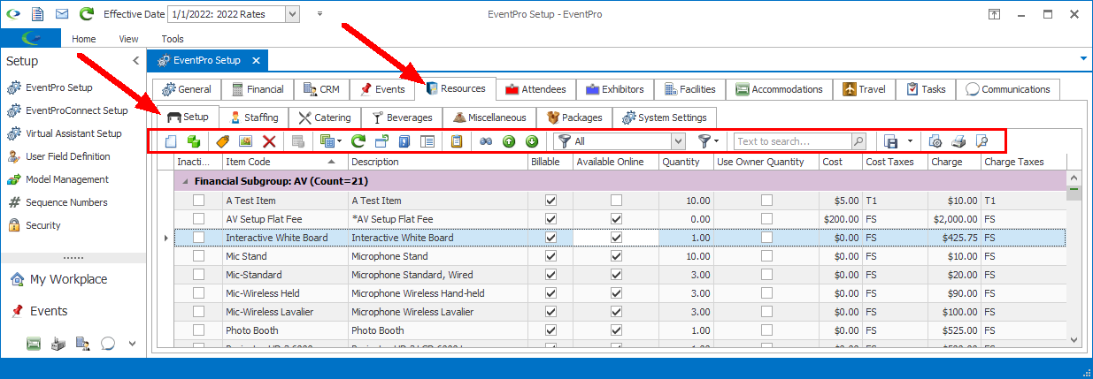Click the binoculars find icon
Screen dimensions: 1093x379
point(486,141)
